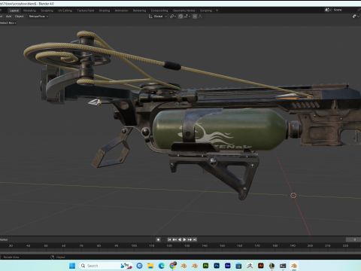Switch to the Scripting workspace
The height and width of the screenshot is (271, 361).
[206, 11]
